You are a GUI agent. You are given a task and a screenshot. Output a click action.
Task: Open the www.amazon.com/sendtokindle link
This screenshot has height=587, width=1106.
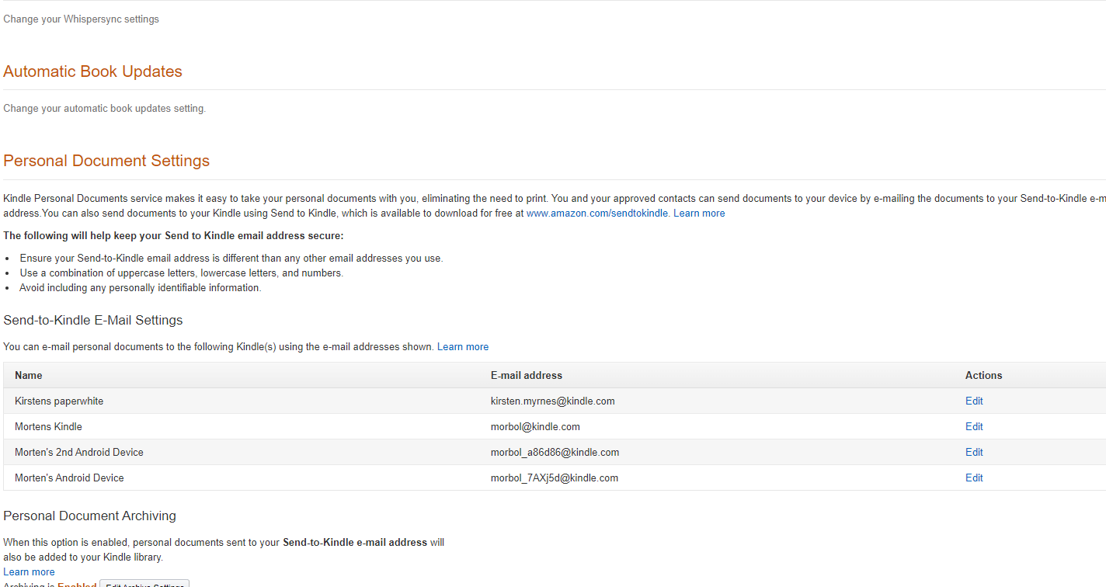click(x=596, y=213)
